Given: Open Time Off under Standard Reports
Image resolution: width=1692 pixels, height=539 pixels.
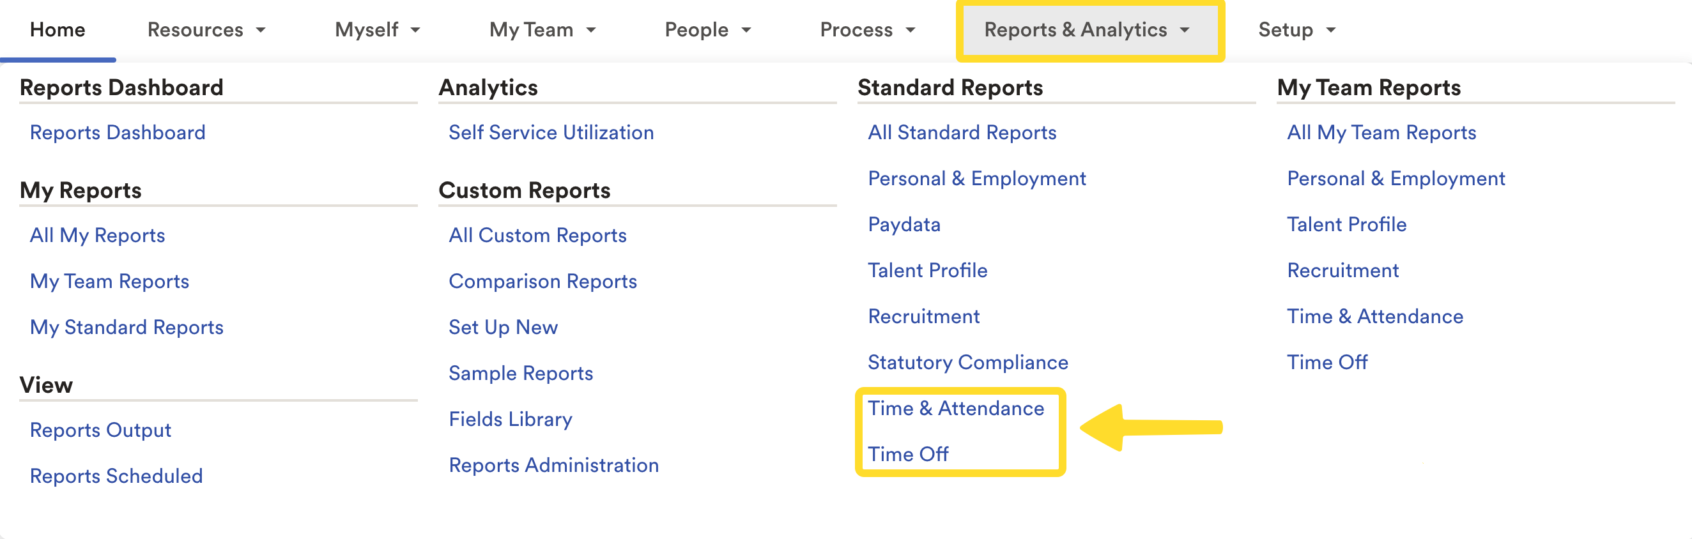Looking at the screenshot, I should pyautogui.click(x=908, y=454).
